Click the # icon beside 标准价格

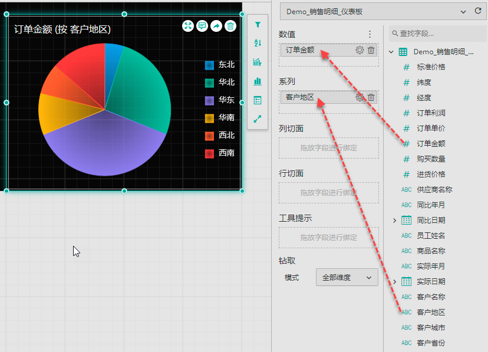(x=407, y=67)
